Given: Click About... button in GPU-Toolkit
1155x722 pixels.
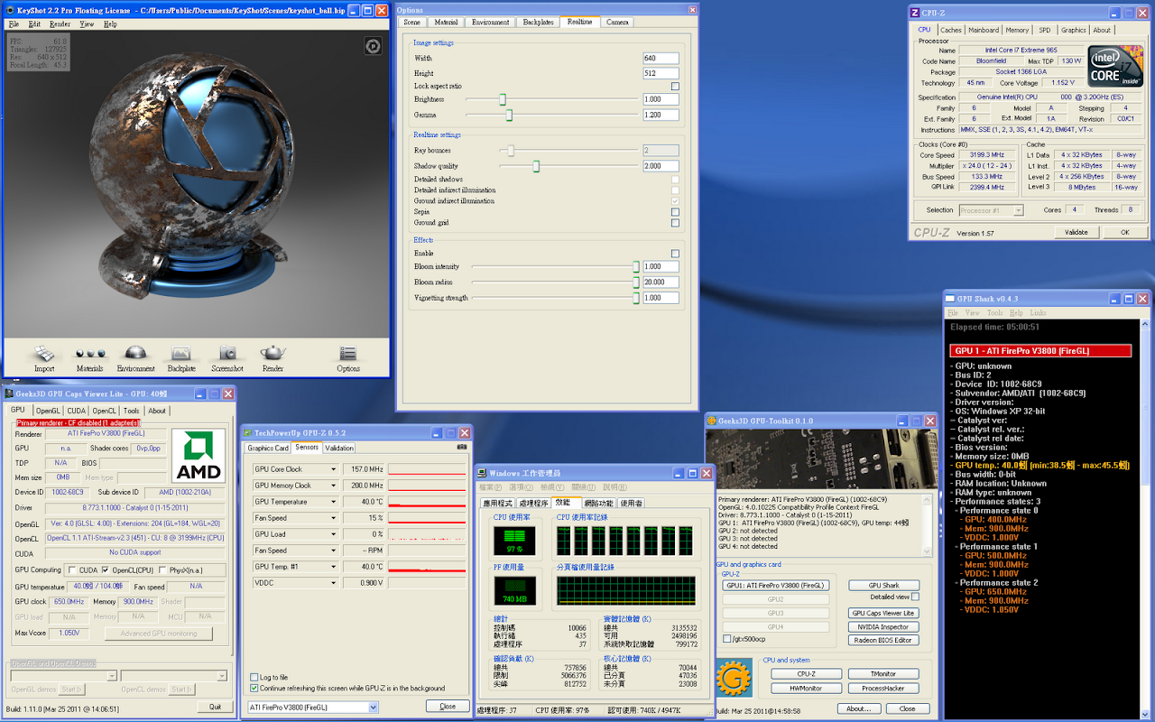Looking at the screenshot, I should (x=858, y=708).
